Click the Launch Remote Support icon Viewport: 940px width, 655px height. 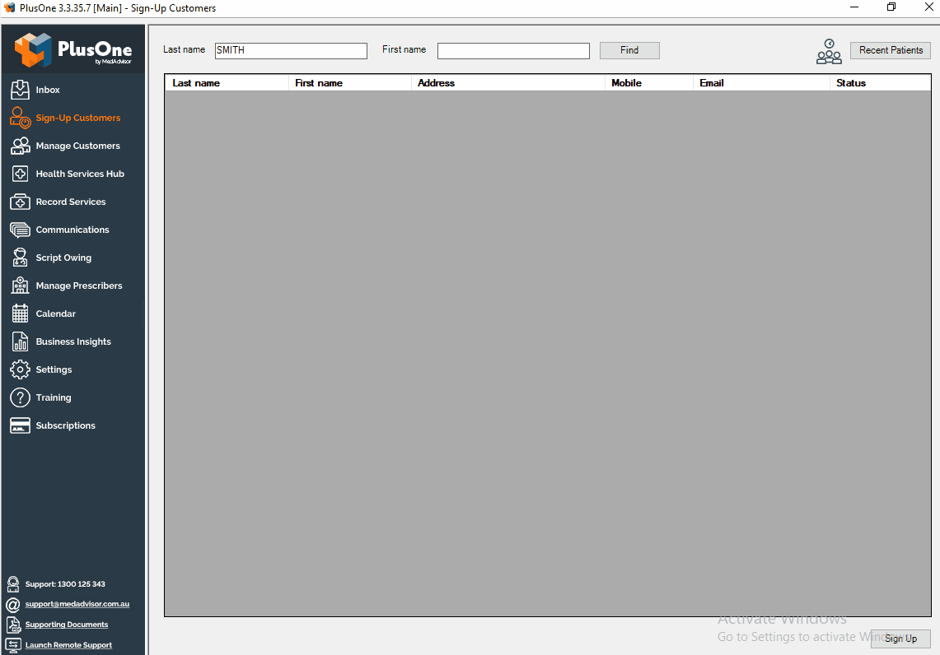tap(13, 645)
